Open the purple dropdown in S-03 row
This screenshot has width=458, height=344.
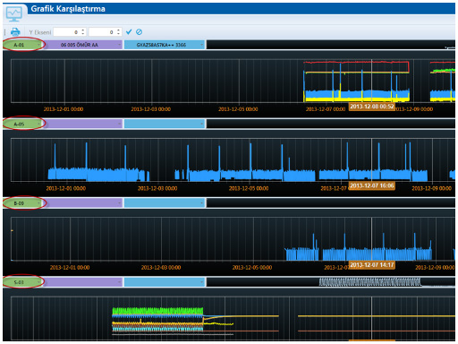(x=83, y=282)
